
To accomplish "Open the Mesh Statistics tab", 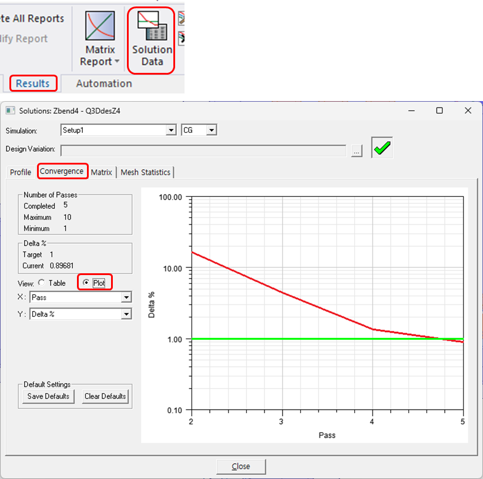I will click(145, 172).
